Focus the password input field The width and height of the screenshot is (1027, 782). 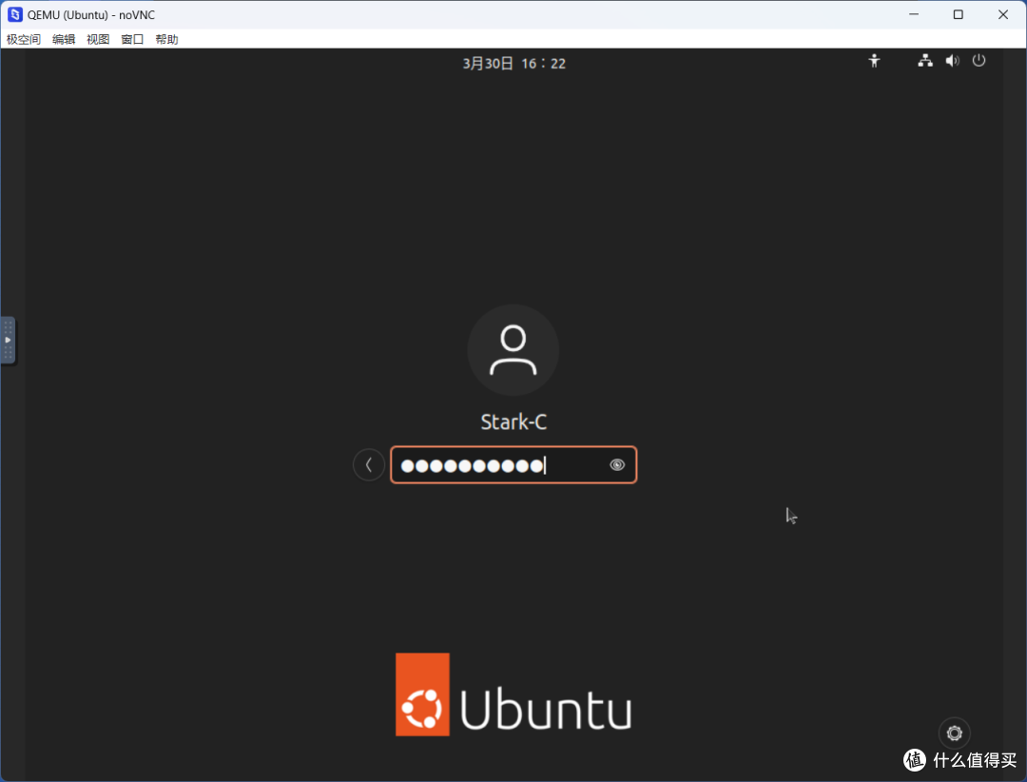[x=513, y=465]
